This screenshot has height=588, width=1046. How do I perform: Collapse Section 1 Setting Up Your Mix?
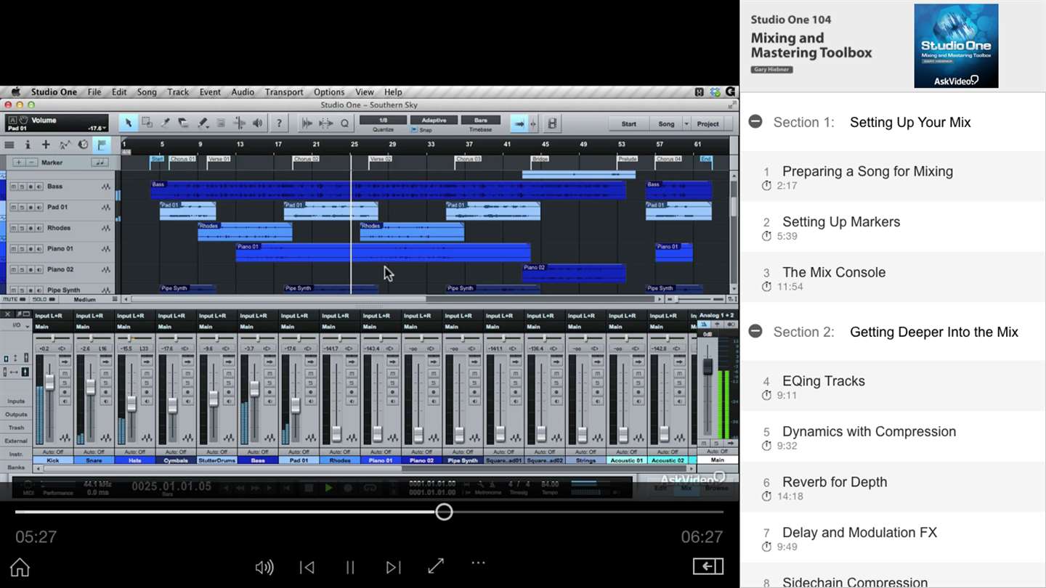tap(755, 122)
